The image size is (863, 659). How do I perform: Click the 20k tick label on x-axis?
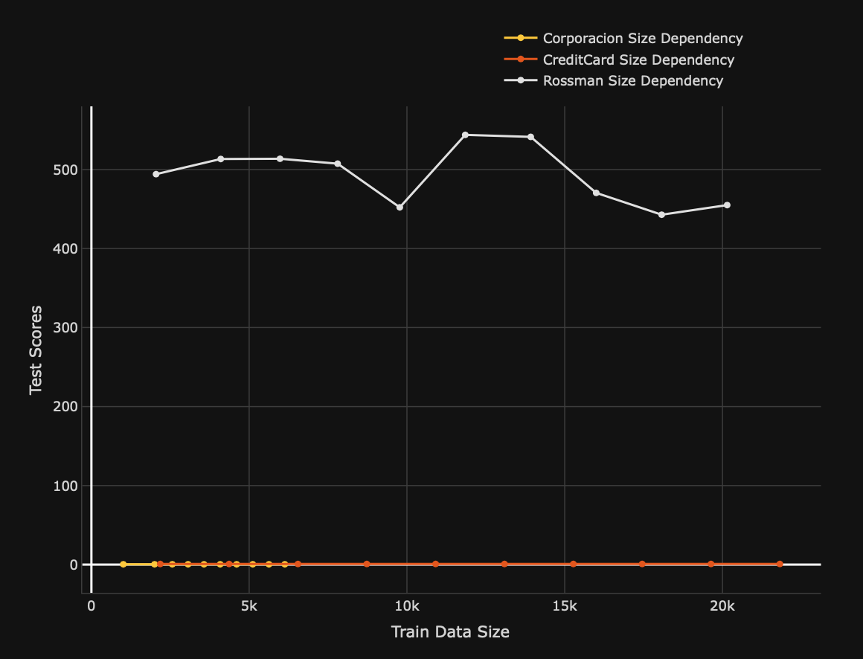(722, 606)
